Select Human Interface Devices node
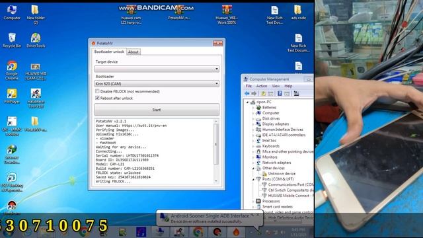The height and width of the screenshot is (238, 423). coord(282,130)
